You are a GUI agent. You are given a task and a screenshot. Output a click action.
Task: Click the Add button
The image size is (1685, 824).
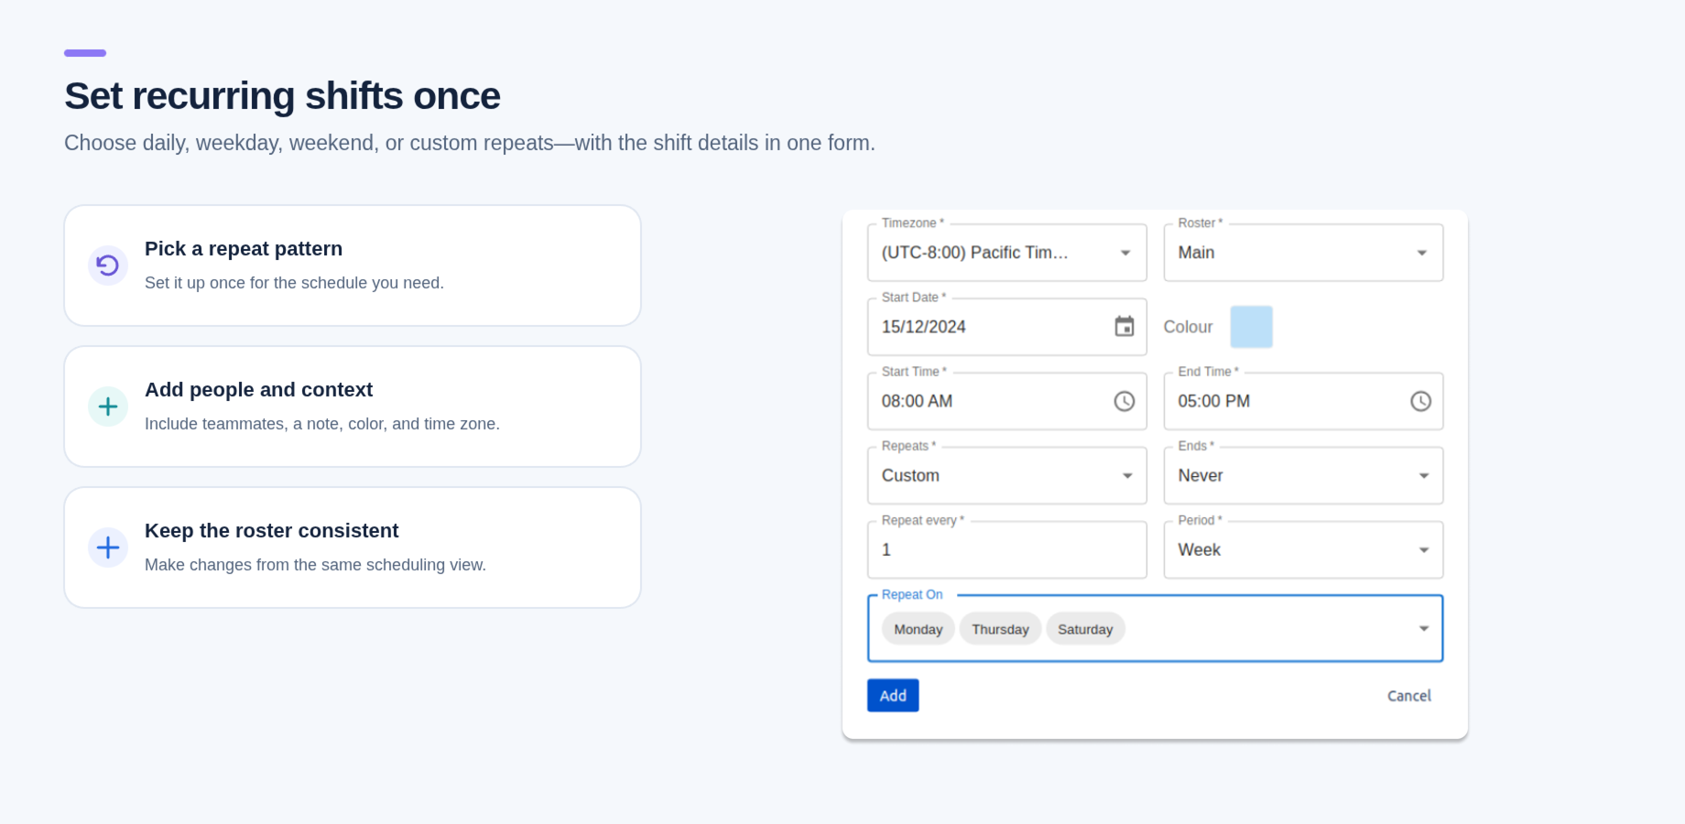click(893, 696)
